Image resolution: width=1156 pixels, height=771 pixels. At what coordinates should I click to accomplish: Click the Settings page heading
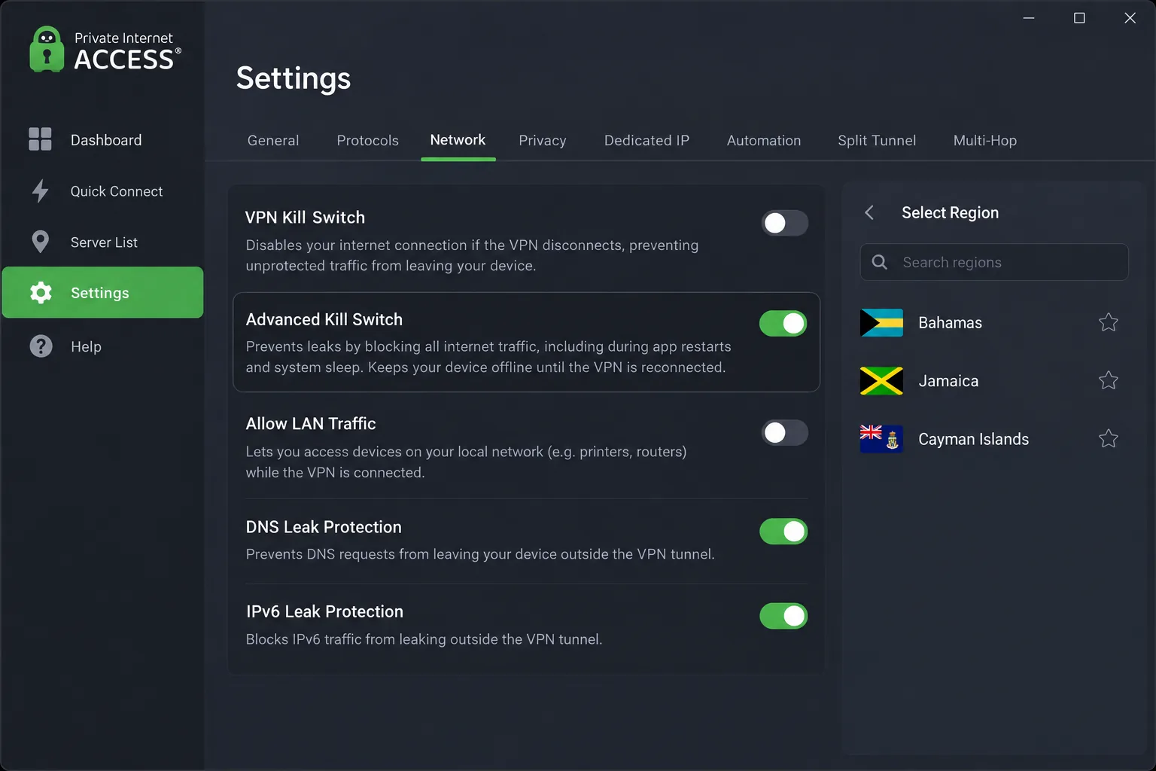tap(294, 78)
